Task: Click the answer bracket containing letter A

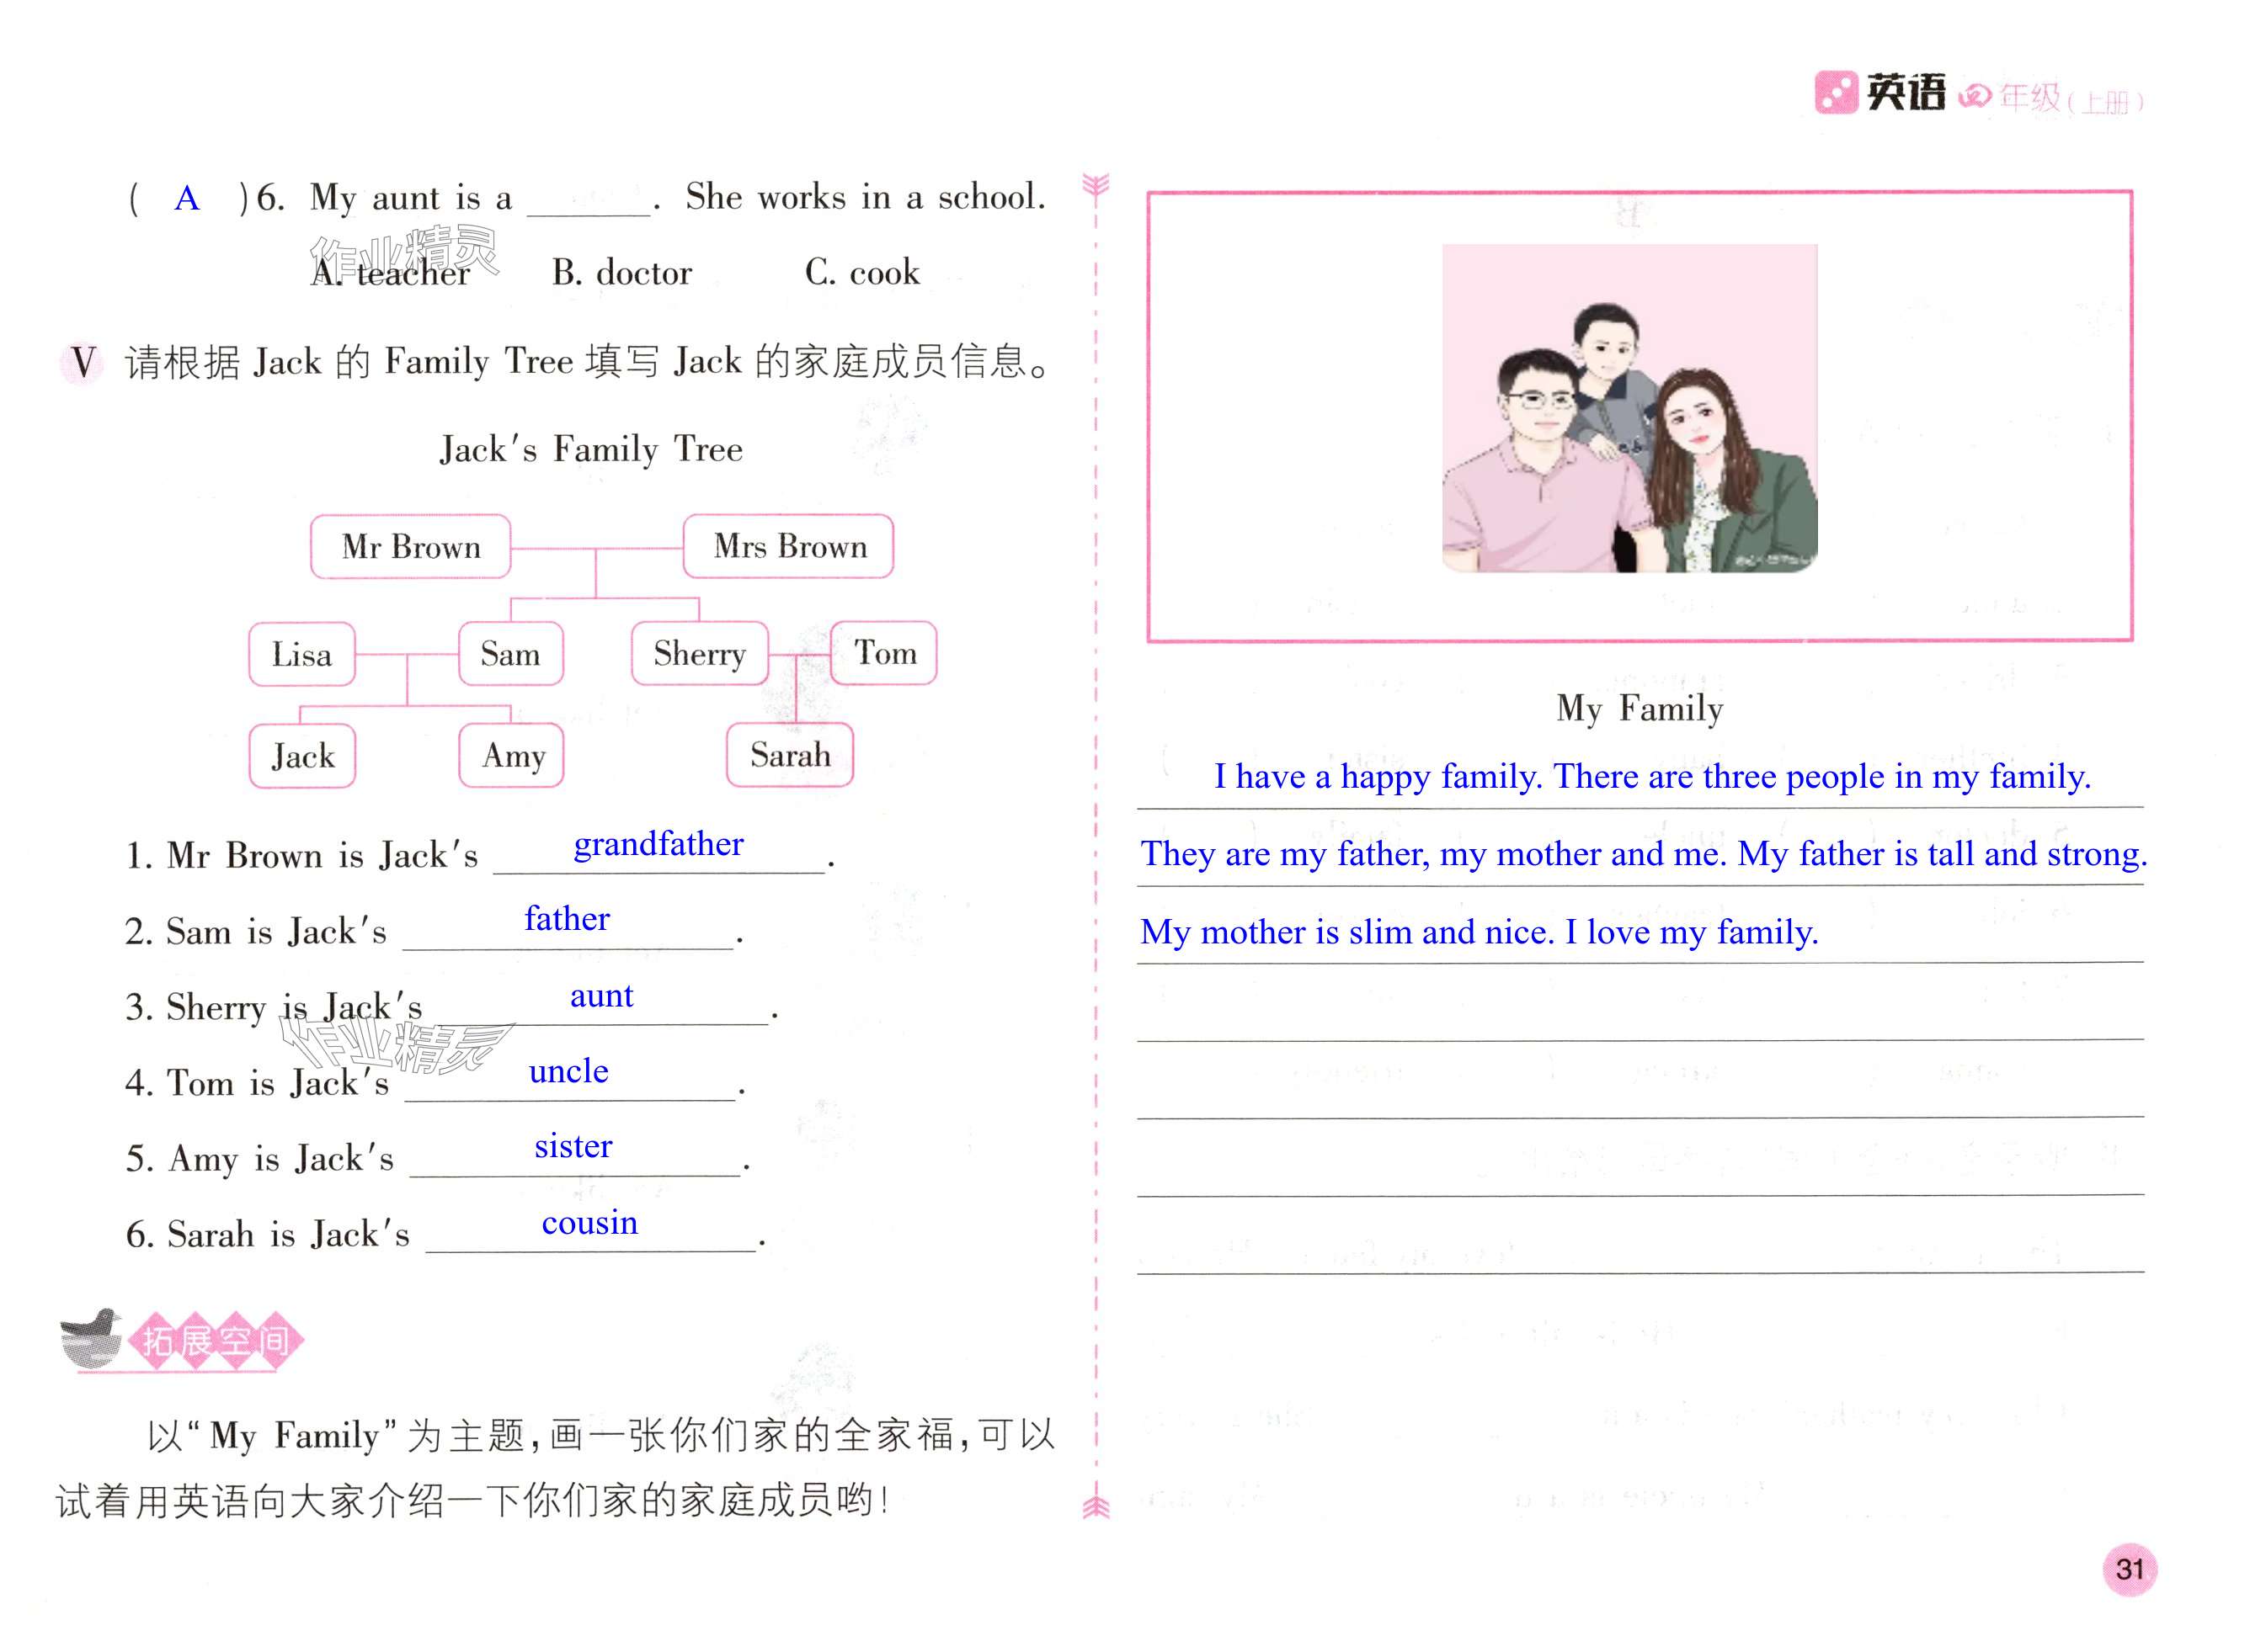Action: click(187, 198)
